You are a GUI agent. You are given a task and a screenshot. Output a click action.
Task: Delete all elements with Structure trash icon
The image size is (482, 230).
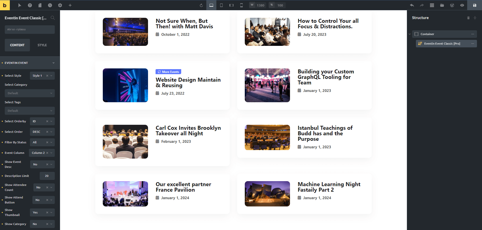click(x=468, y=18)
